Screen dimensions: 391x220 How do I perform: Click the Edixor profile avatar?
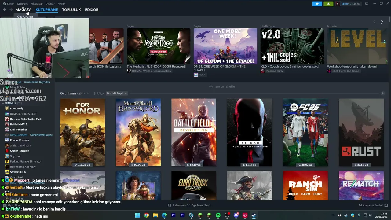coord(338,4)
